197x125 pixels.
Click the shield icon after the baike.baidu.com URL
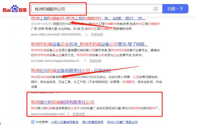pos(57,93)
